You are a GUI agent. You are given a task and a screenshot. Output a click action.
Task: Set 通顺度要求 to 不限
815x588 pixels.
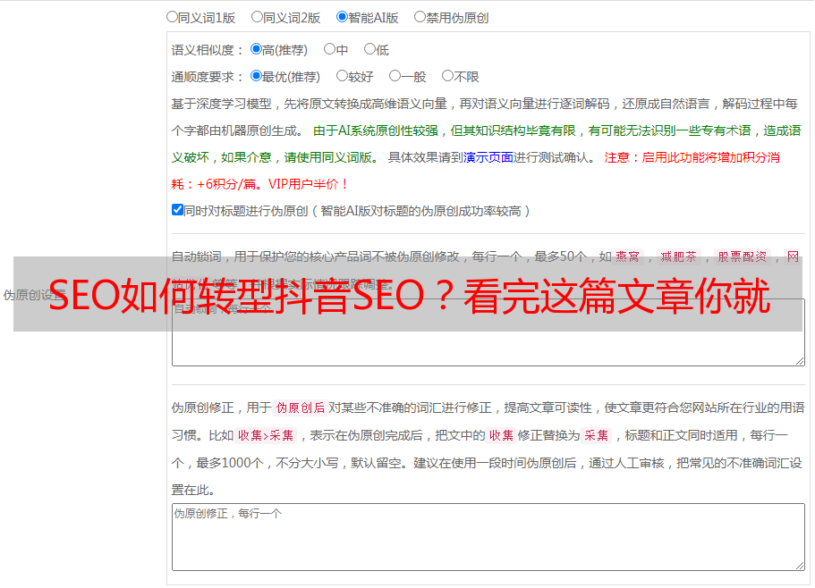(447, 76)
